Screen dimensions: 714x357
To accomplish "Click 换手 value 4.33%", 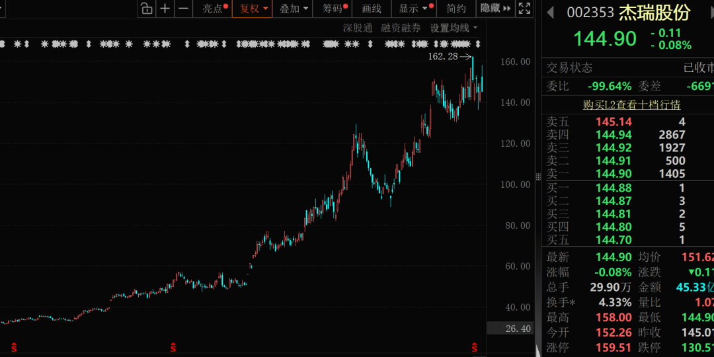I will coord(615,302).
